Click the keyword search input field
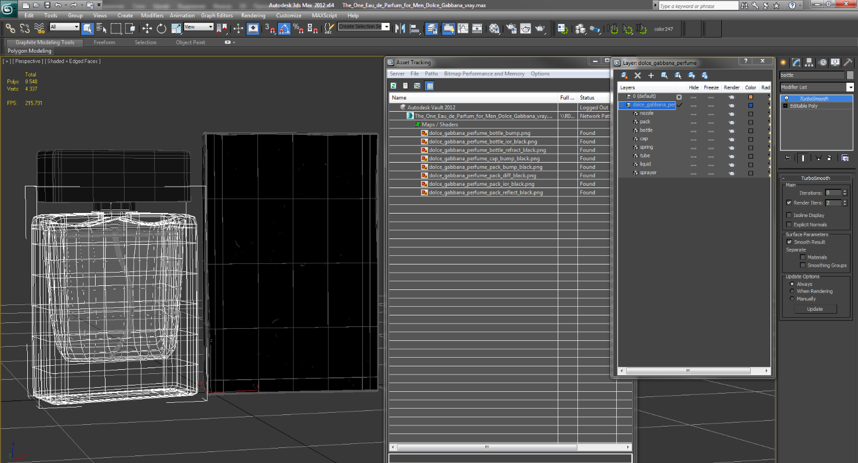The width and height of the screenshot is (858, 463). [x=698, y=6]
